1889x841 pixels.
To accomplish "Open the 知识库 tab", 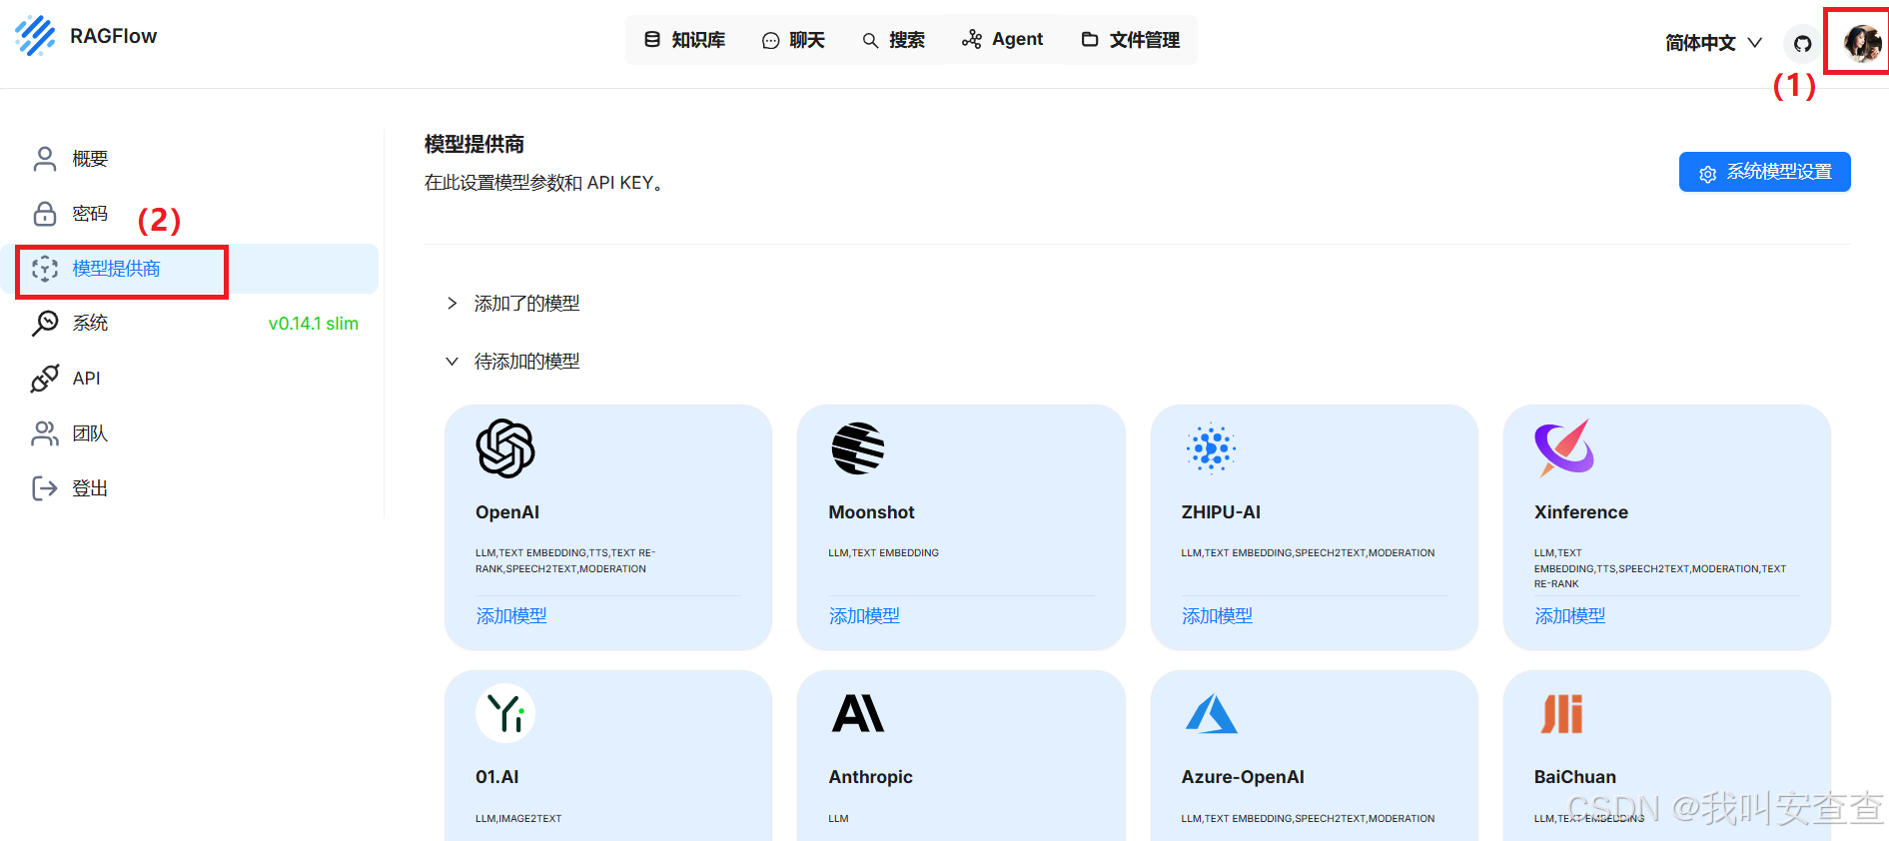I will (685, 40).
